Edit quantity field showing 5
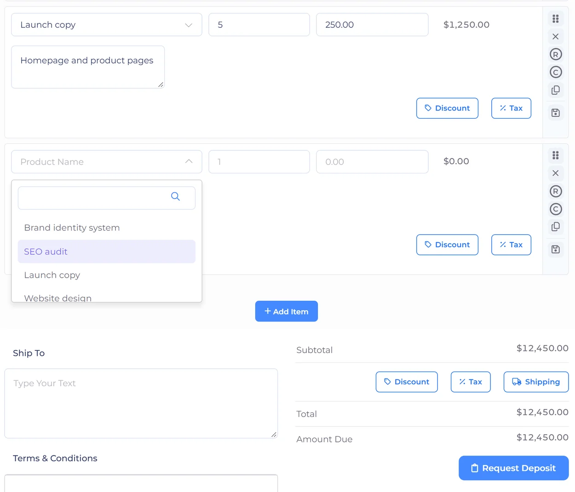The height and width of the screenshot is (492, 575). tap(259, 25)
